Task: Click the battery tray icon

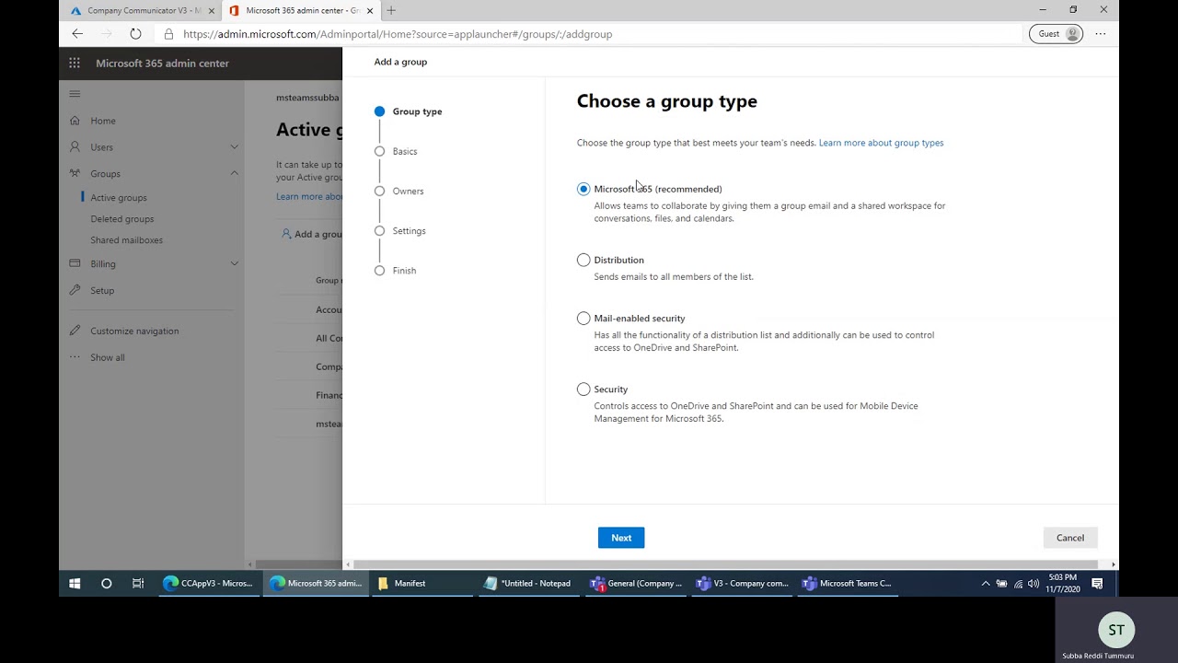Action: (x=1002, y=584)
